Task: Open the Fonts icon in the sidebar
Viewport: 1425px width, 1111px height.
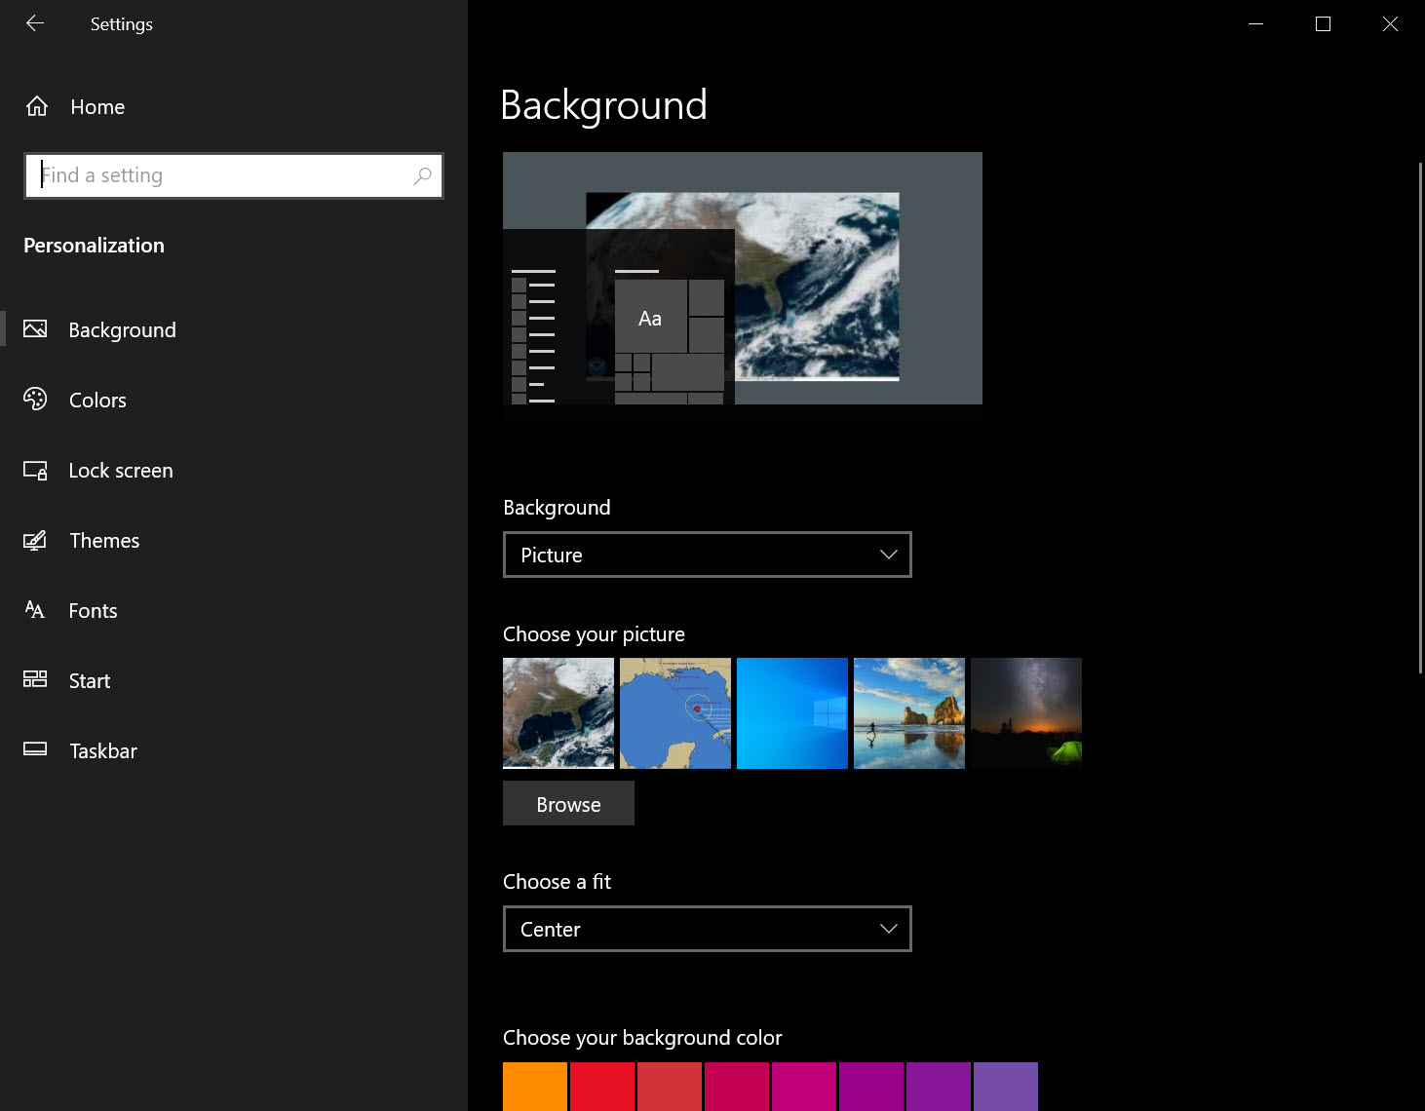Action: pyautogui.click(x=35, y=611)
